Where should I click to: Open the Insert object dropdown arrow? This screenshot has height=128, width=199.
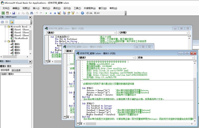point(10,13)
